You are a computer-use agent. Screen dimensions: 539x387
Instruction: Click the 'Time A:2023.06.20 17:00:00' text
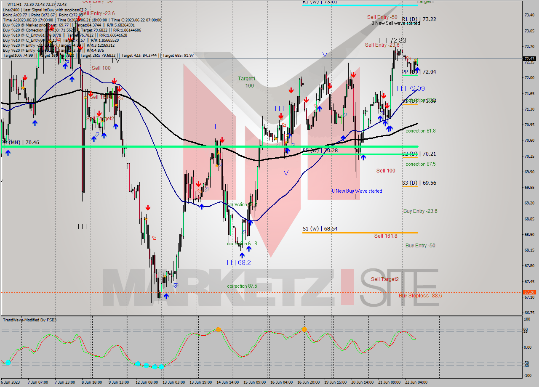pyautogui.click(x=28, y=20)
